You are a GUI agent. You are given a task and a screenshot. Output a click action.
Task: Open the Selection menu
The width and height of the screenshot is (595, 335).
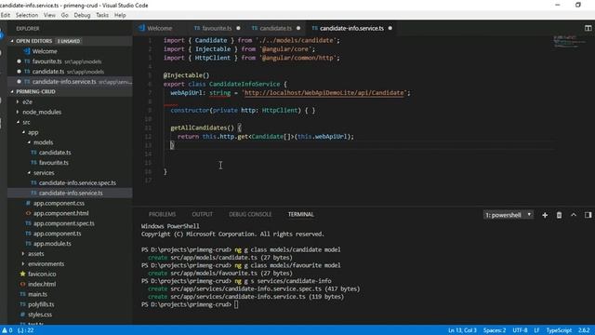(27, 15)
